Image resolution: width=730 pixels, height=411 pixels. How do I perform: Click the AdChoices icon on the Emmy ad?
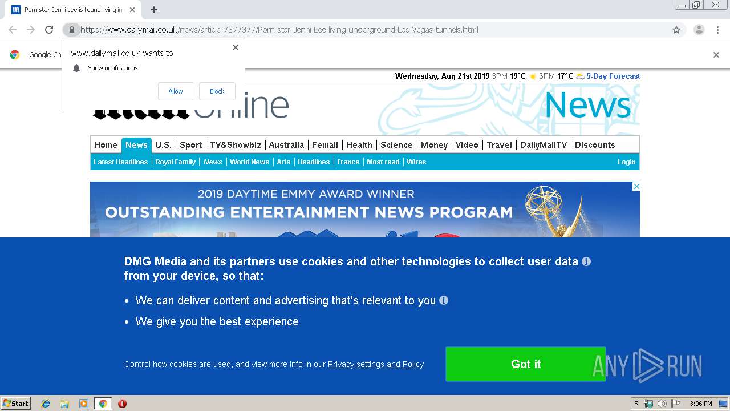(636, 186)
